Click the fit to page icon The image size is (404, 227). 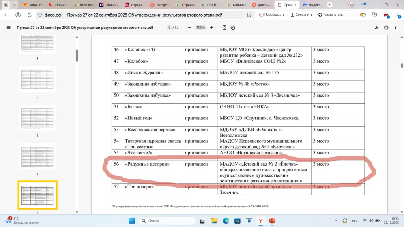click(224, 28)
